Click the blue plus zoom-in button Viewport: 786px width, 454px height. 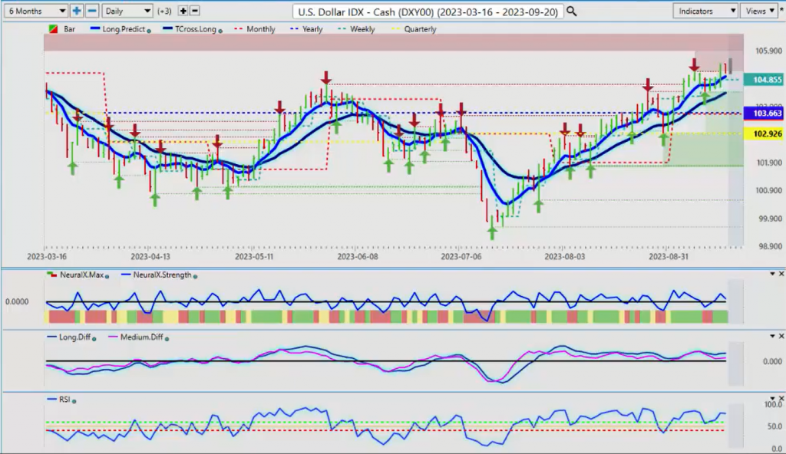coord(76,11)
